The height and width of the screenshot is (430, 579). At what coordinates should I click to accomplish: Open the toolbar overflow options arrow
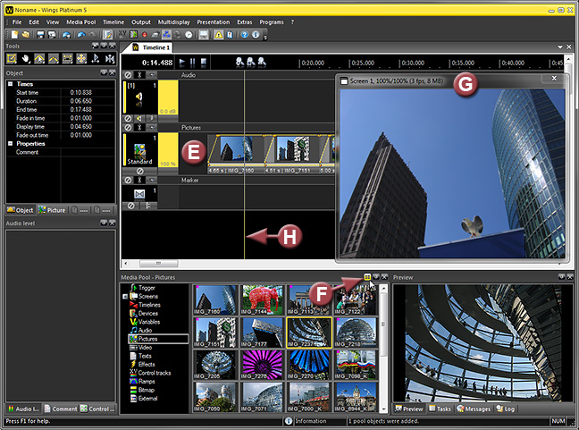[265, 37]
